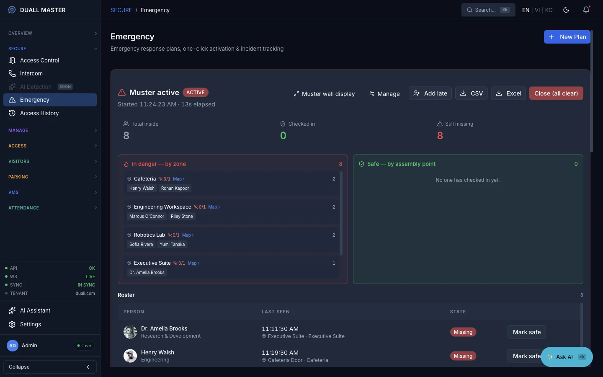The height and width of the screenshot is (377, 603).
Task: Click Robotics Lab 0/1 warden indicator
Action: coord(173,235)
